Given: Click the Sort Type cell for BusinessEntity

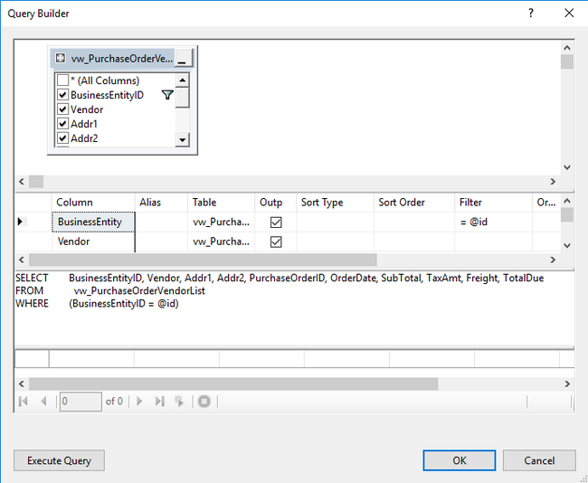Looking at the screenshot, I should (335, 222).
